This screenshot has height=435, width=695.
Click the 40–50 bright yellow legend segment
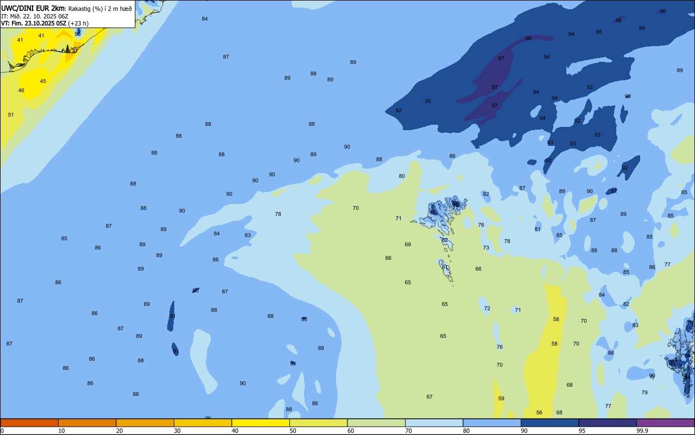(261, 423)
